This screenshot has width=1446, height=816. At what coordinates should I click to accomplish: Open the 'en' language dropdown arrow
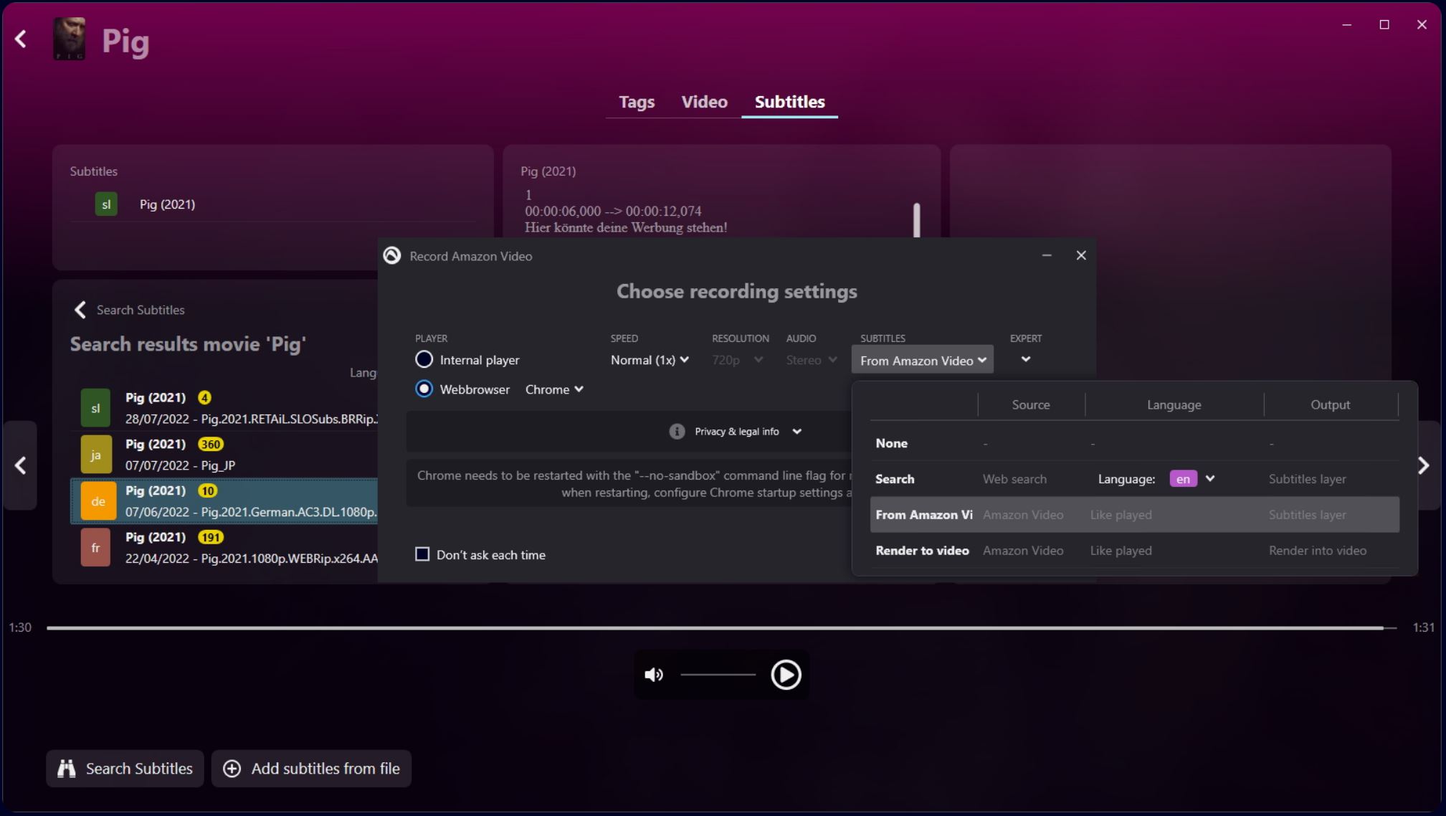[1210, 479]
